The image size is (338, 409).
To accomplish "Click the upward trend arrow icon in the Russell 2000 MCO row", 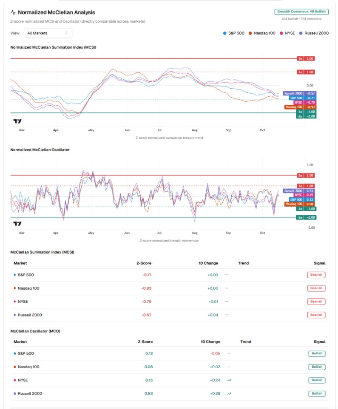I will coord(229,394).
